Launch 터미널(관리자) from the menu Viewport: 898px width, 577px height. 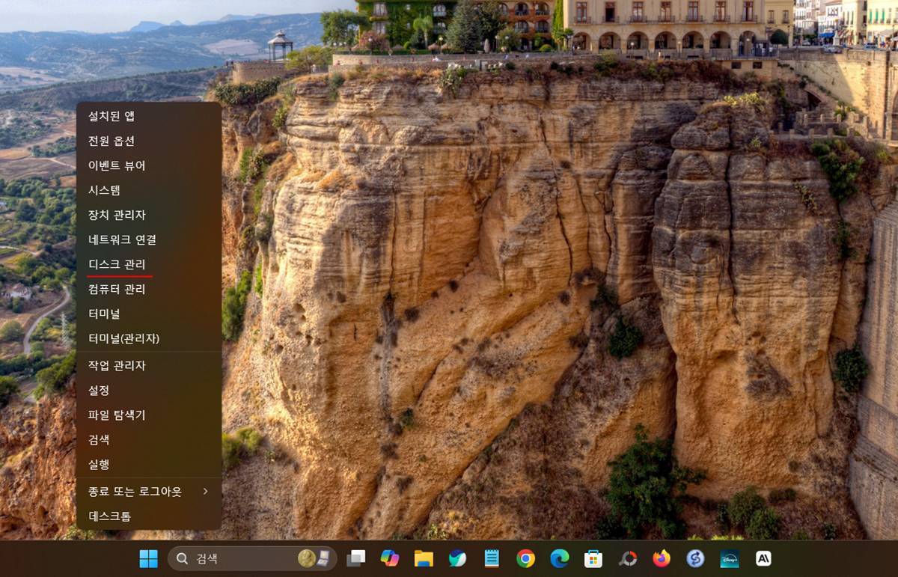[x=149, y=338]
